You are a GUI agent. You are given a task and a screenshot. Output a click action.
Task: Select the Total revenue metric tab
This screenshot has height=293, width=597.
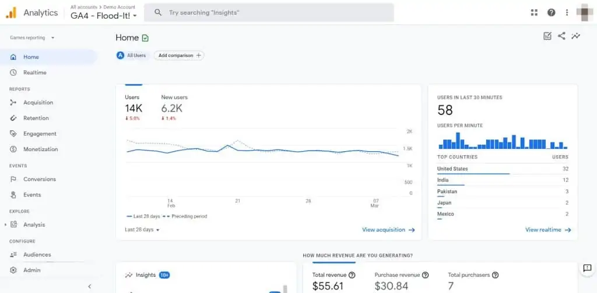click(x=334, y=281)
